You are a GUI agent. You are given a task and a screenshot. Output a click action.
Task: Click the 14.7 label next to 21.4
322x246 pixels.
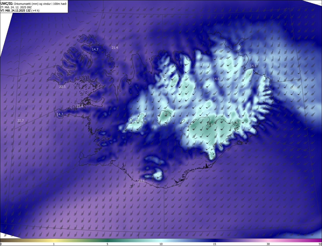[x=95, y=49]
